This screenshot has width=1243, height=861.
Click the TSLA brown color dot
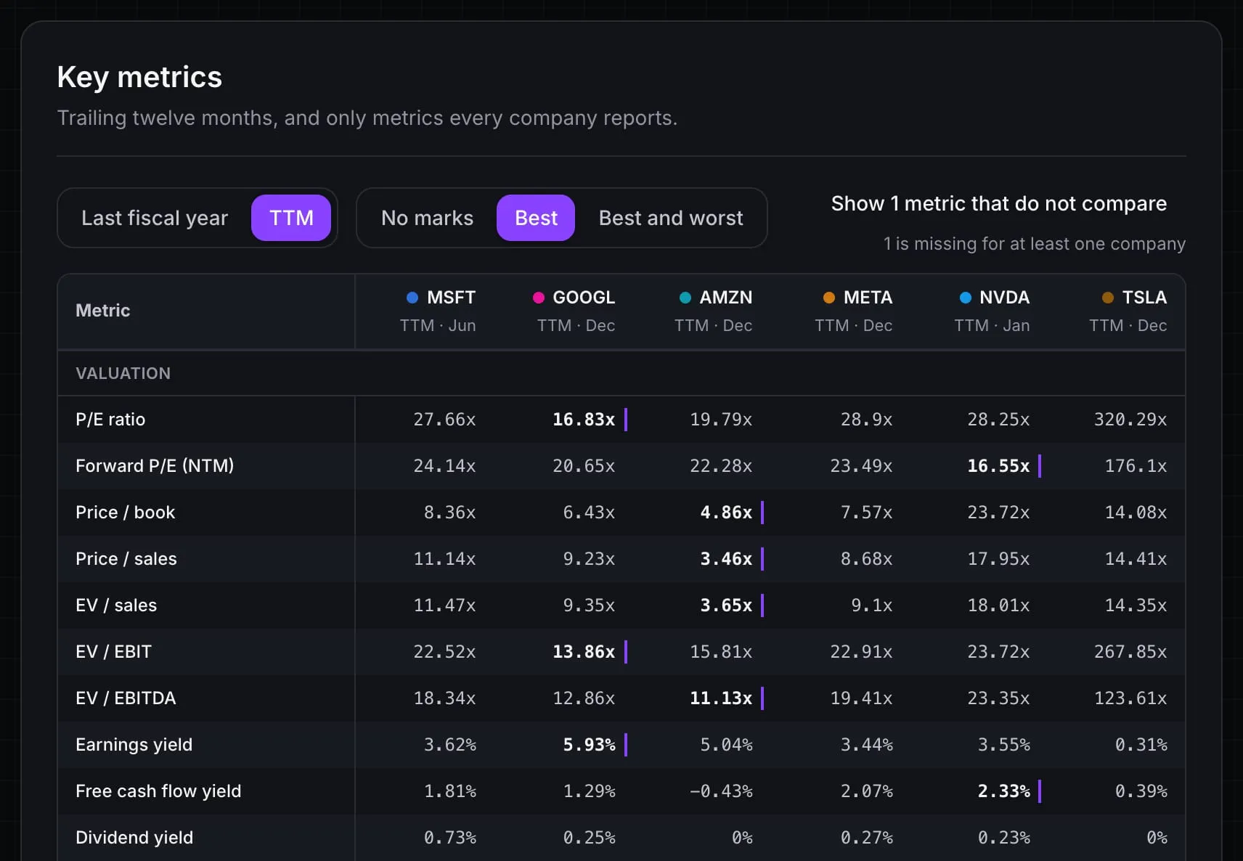pyautogui.click(x=1108, y=298)
